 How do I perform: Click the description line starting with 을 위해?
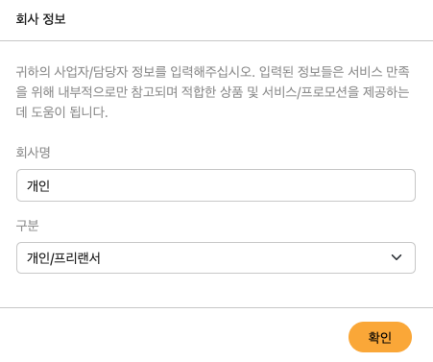click(212, 92)
